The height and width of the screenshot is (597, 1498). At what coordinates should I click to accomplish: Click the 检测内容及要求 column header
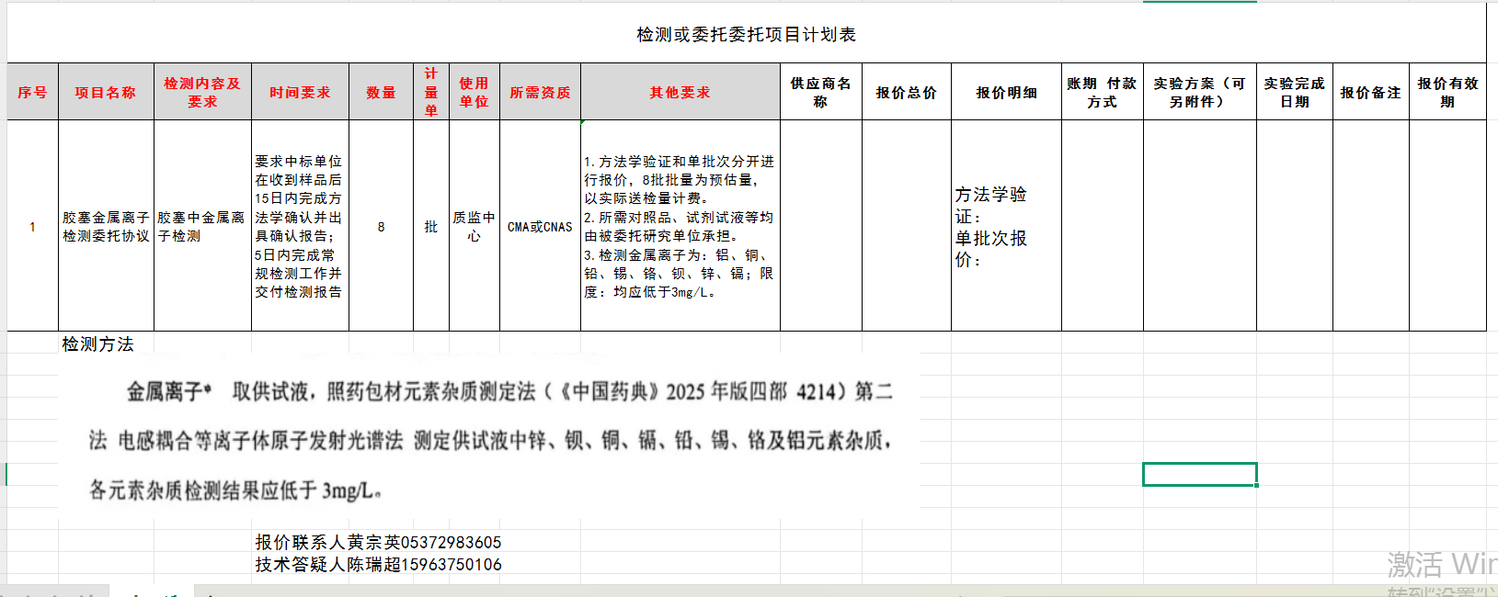(202, 93)
